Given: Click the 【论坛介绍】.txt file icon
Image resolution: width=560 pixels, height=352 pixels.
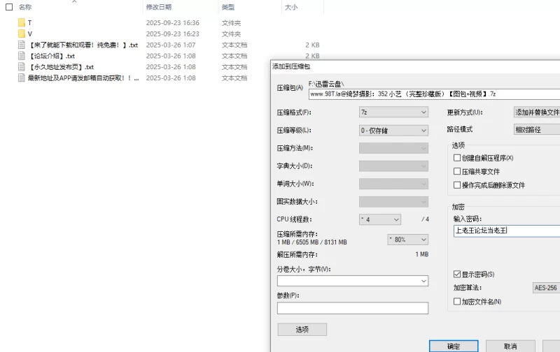Looking at the screenshot, I should tap(22, 56).
